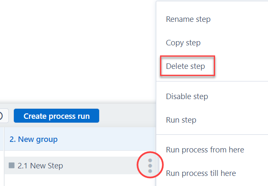Image resolution: width=268 pixels, height=186 pixels.
Task: Execute only this step from the menu
Action: point(181,120)
